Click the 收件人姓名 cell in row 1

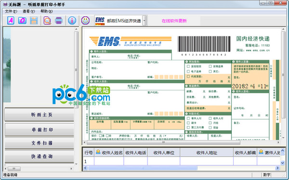pos(109,161)
